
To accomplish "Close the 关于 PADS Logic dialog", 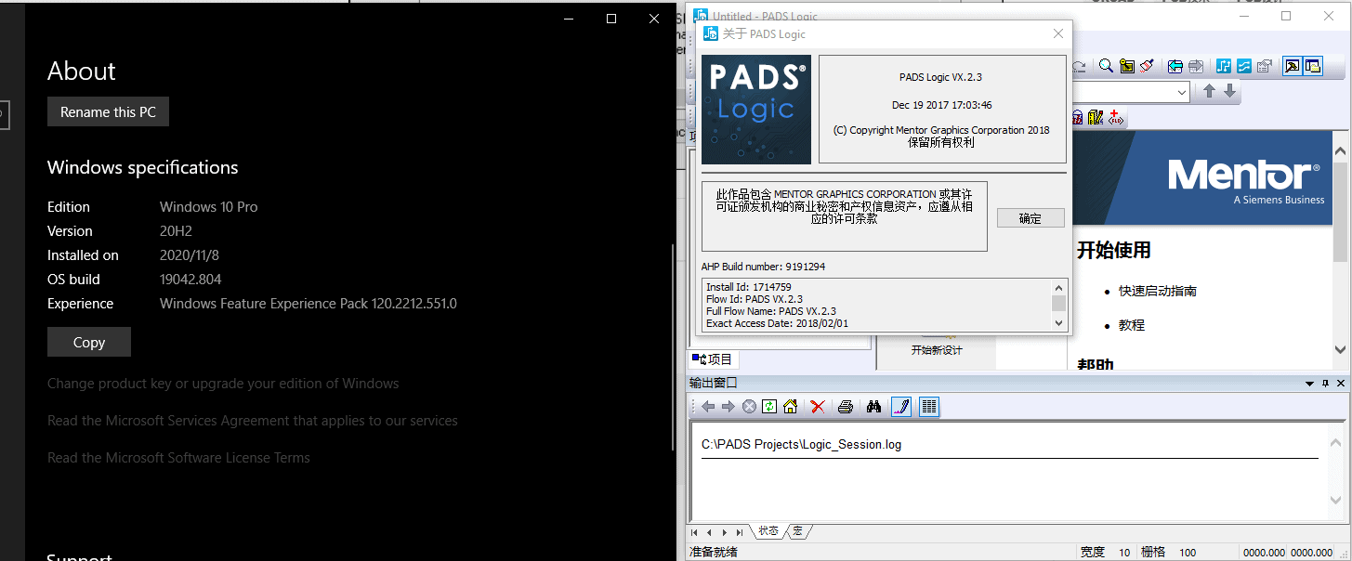I will [1057, 33].
